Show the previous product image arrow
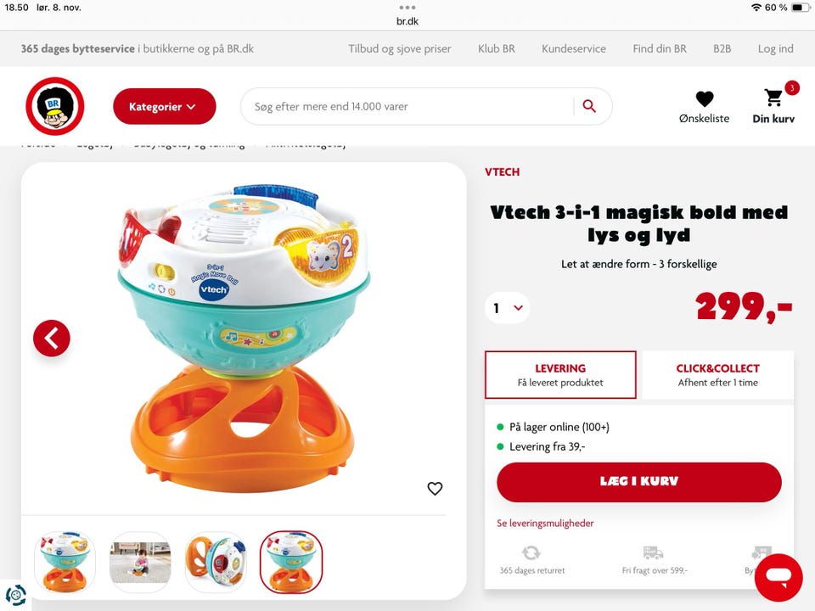This screenshot has height=611, width=815. point(52,339)
